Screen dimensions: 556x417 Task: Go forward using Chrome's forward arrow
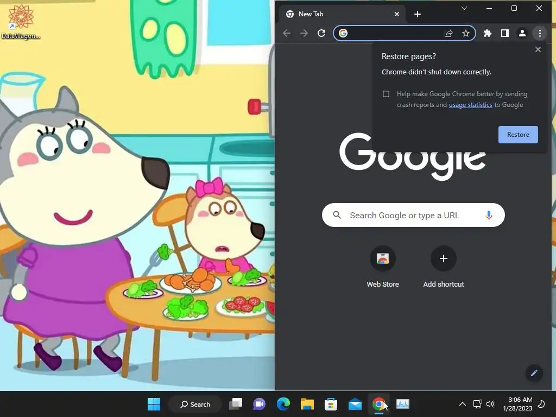tap(304, 33)
